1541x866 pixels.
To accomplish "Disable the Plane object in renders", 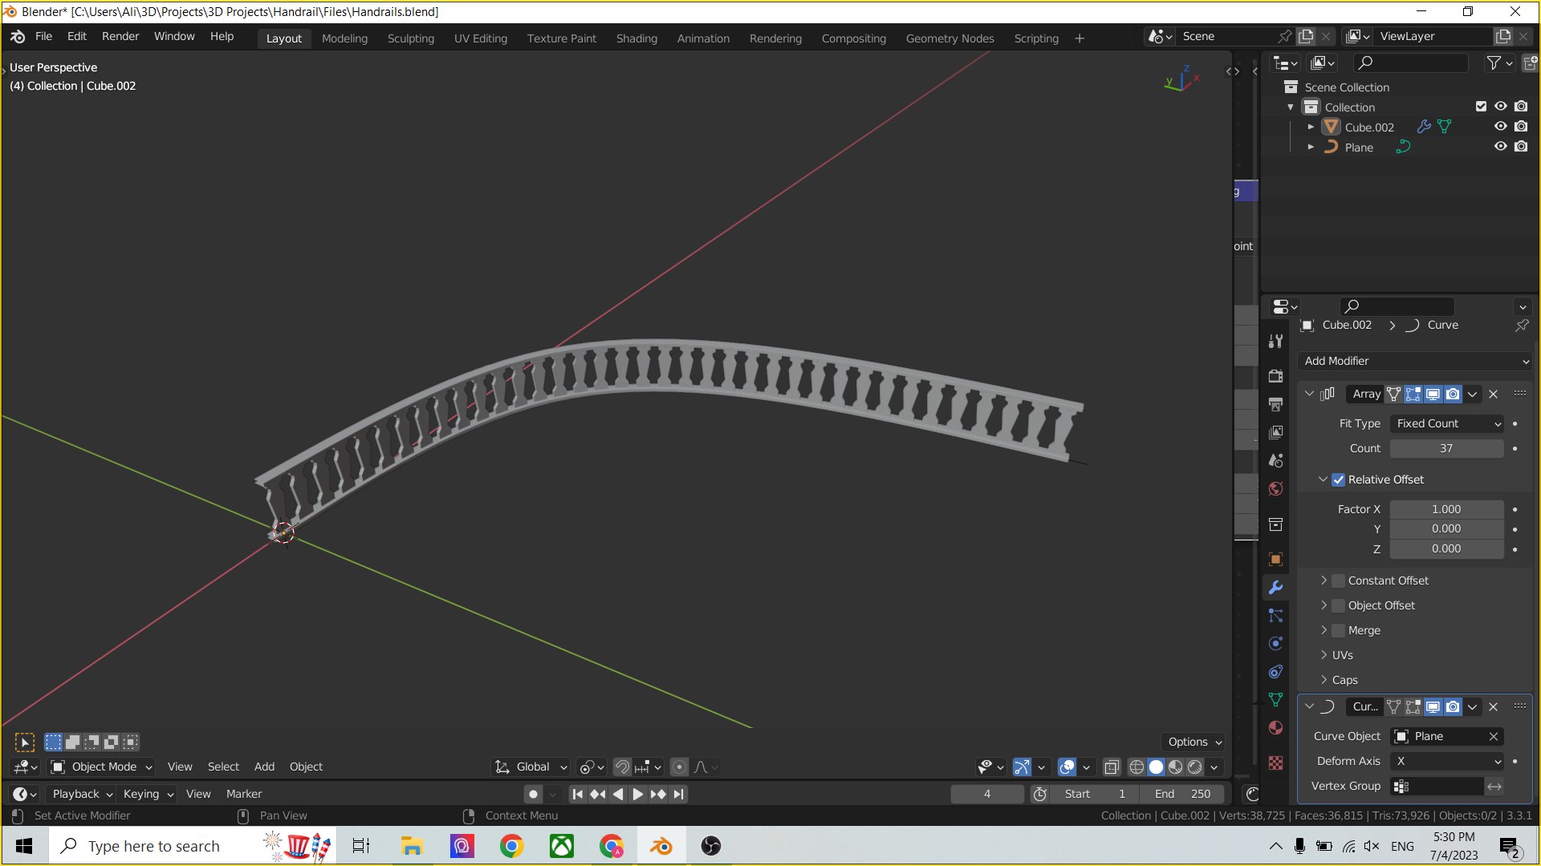I will [x=1521, y=147].
